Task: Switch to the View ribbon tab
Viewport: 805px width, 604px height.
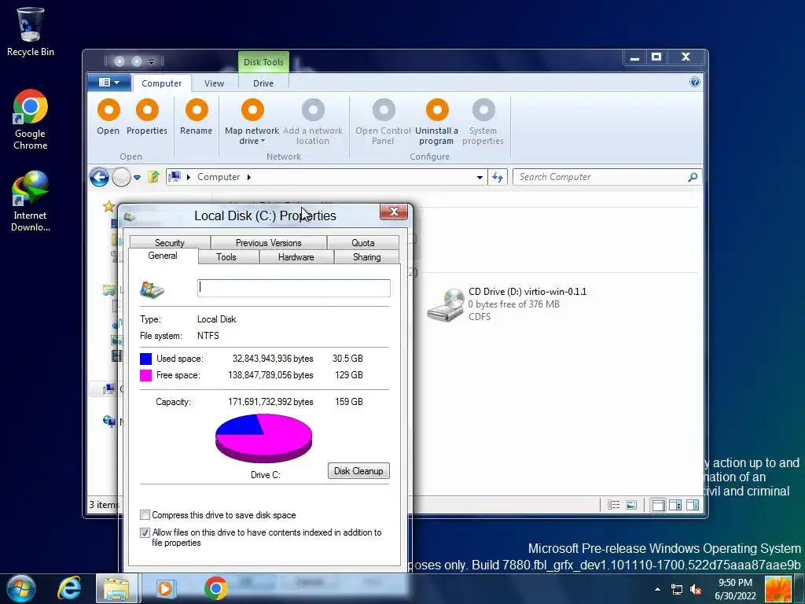Action: tap(214, 83)
